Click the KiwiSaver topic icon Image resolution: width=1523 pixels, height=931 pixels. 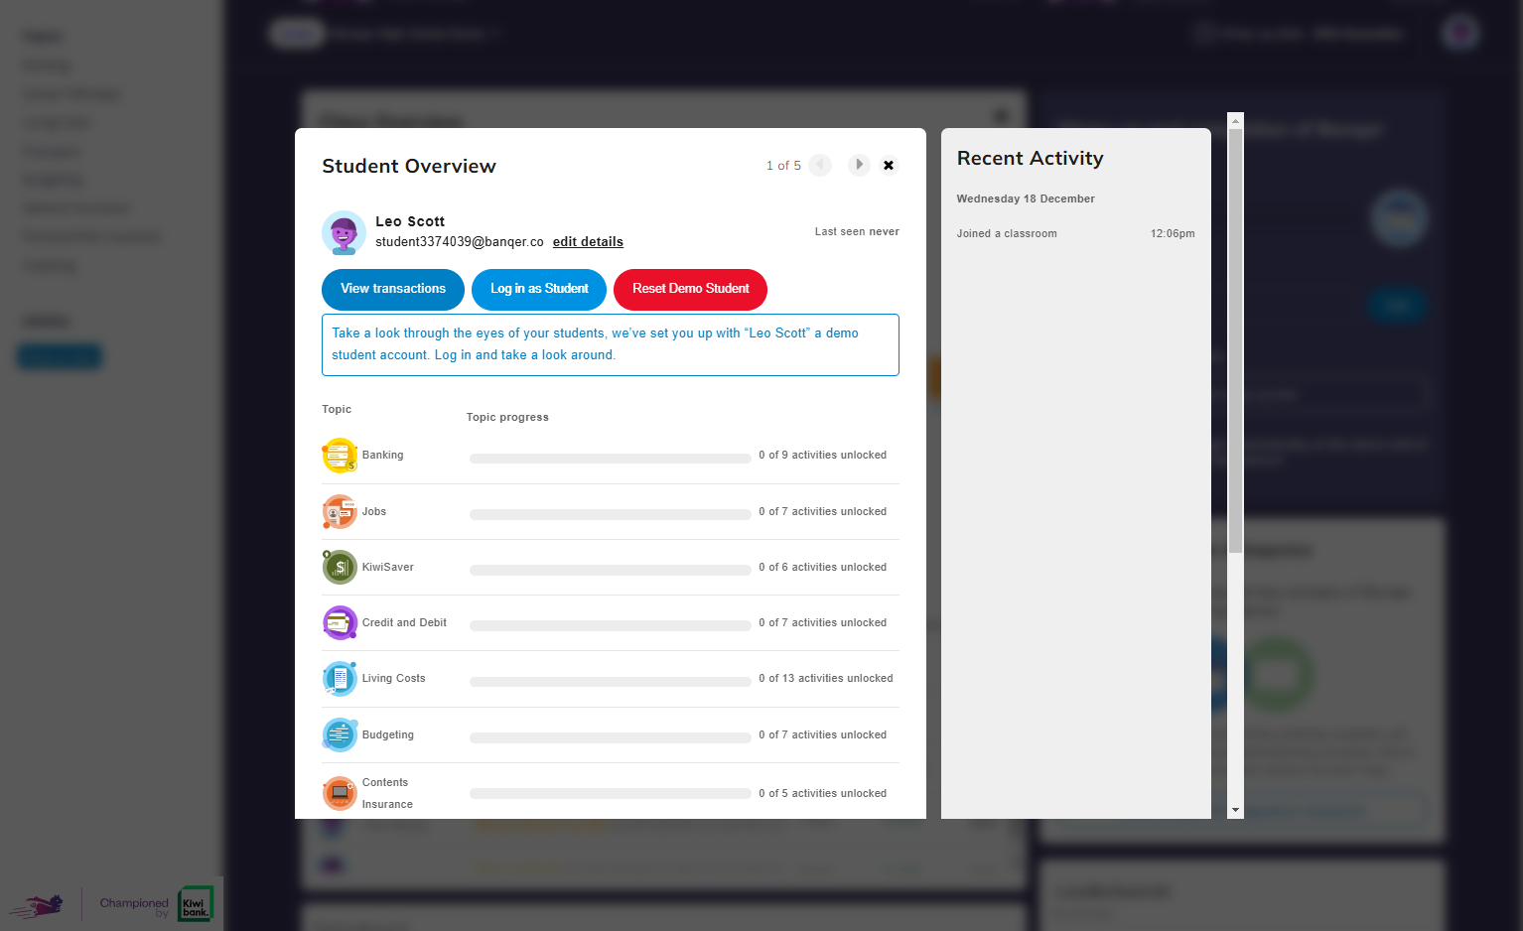pos(340,568)
